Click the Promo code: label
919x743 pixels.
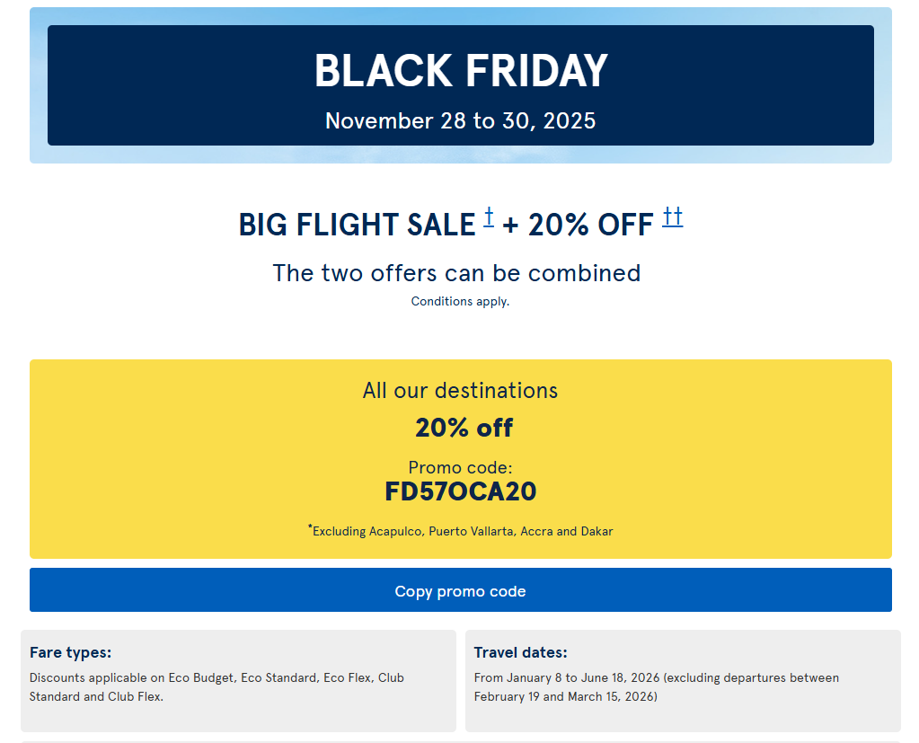(460, 467)
